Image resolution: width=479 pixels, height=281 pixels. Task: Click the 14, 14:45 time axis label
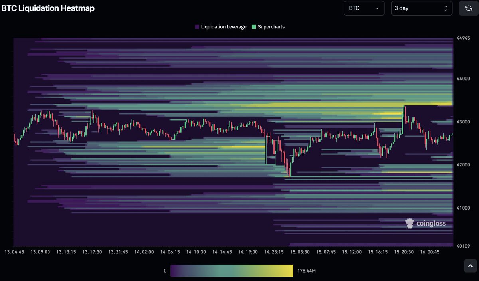coord(222,252)
